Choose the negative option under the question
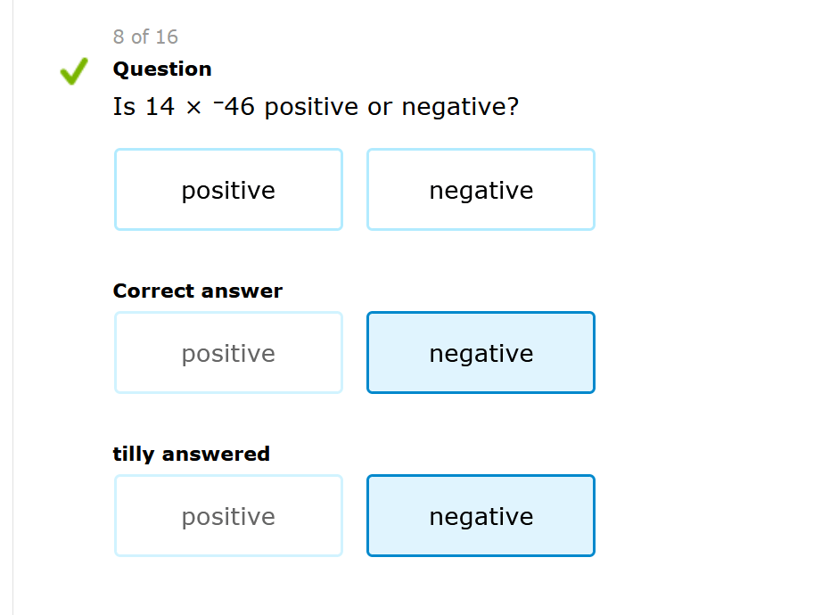830x615 pixels. pos(481,190)
